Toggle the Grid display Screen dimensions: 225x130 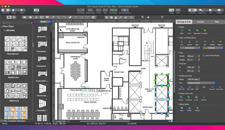click(x=178, y=10)
